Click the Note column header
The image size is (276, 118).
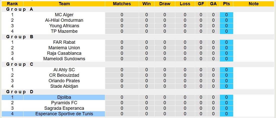pyautogui.click(x=254, y=4)
